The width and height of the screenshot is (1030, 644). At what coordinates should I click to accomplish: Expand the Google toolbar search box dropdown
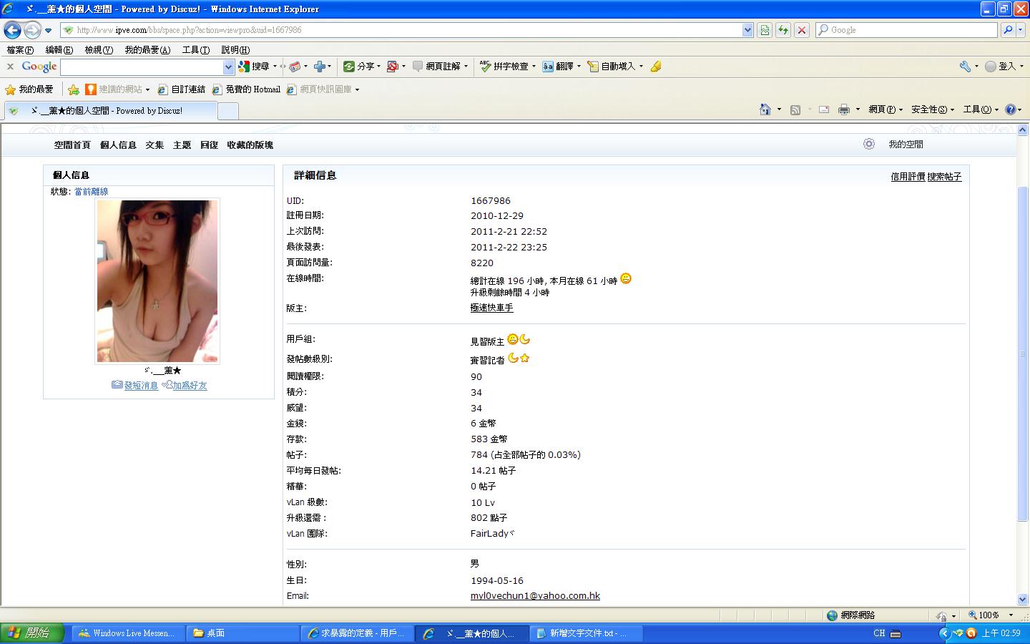point(229,67)
